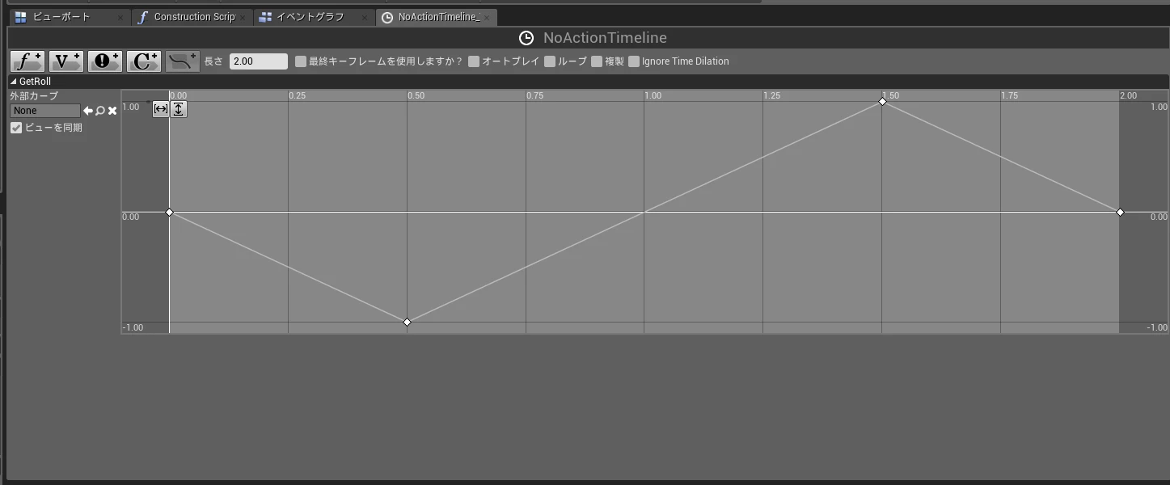
Task: Switch to the Construction Script tab
Action: pos(192,17)
